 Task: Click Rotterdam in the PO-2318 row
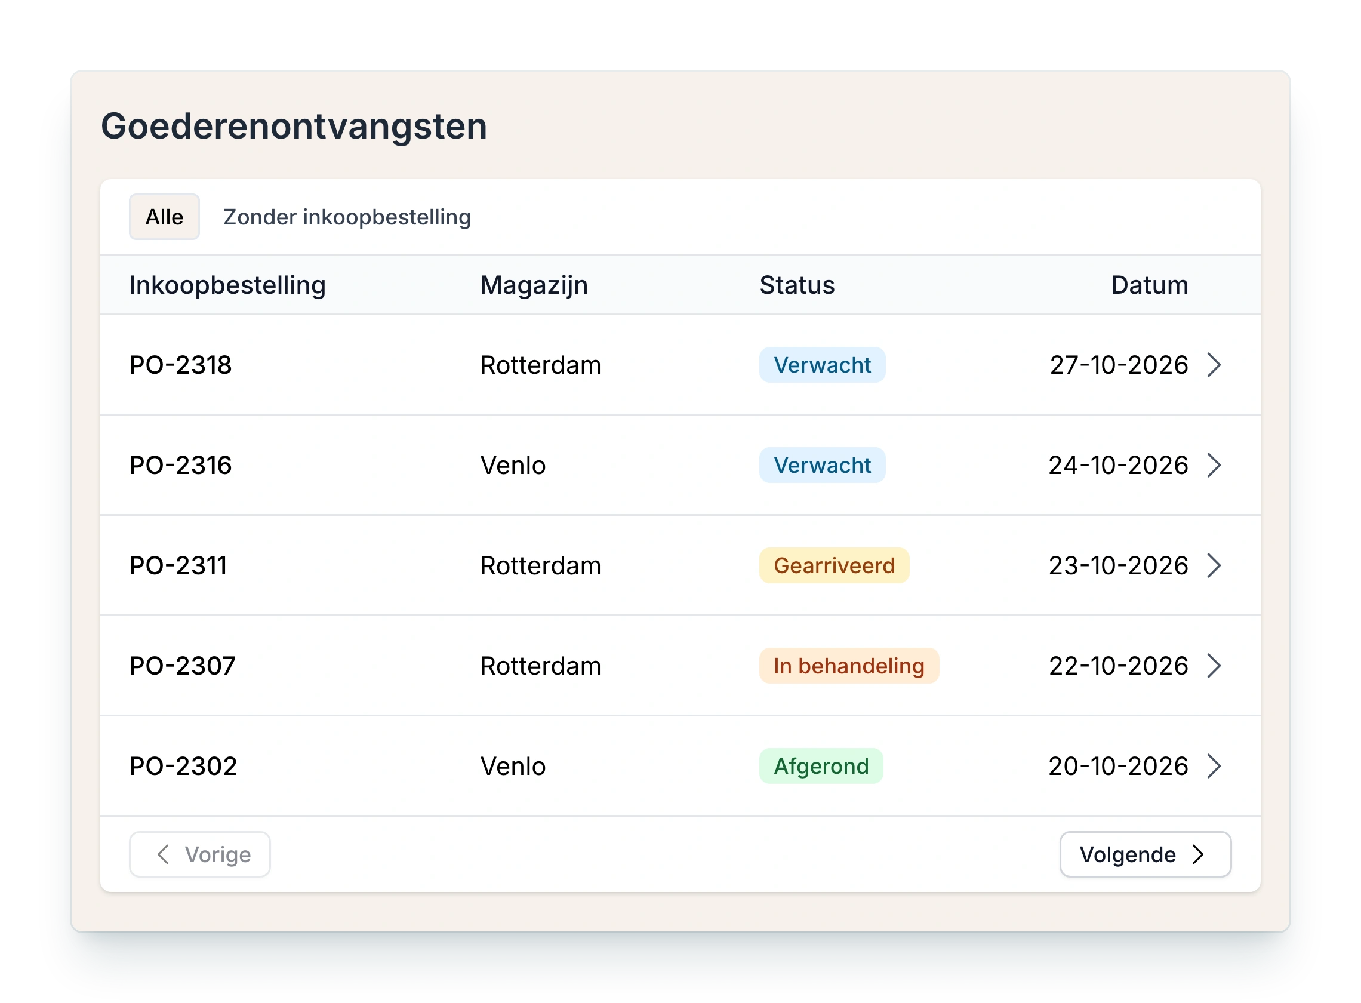(540, 365)
